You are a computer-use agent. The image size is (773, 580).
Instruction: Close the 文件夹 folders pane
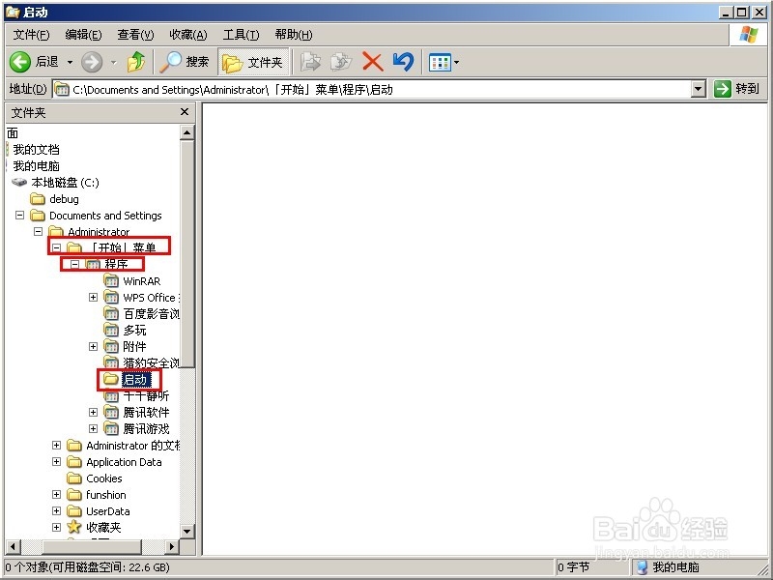point(185,112)
